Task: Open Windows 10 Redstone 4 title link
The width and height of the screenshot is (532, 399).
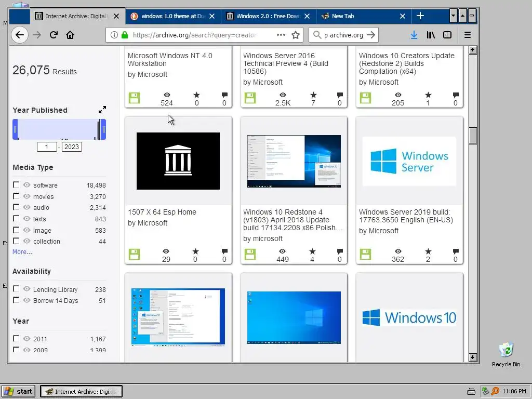Action: click(x=292, y=220)
